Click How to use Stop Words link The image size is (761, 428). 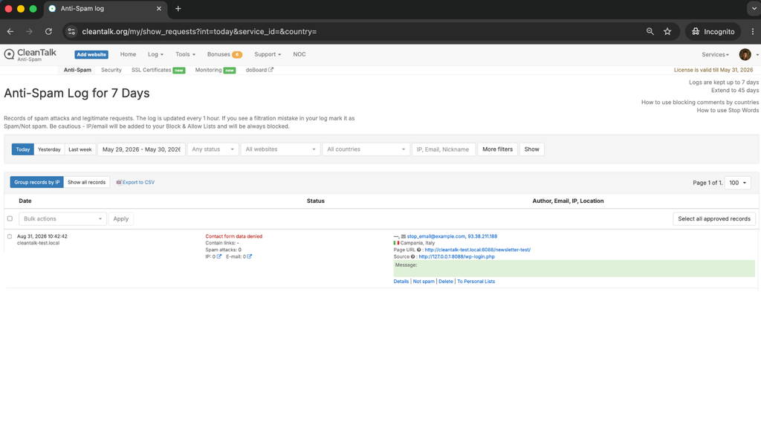(728, 110)
